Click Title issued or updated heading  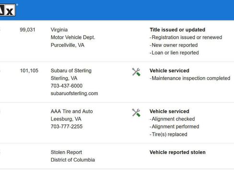[177, 30]
